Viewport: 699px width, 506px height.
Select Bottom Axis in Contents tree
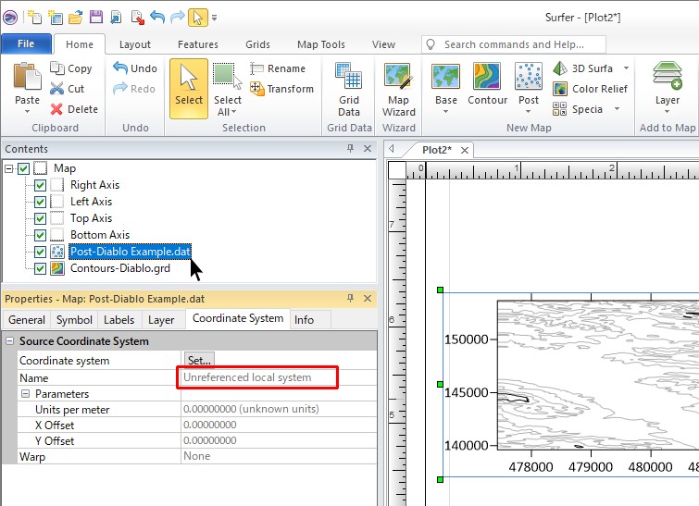(x=100, y=235)
